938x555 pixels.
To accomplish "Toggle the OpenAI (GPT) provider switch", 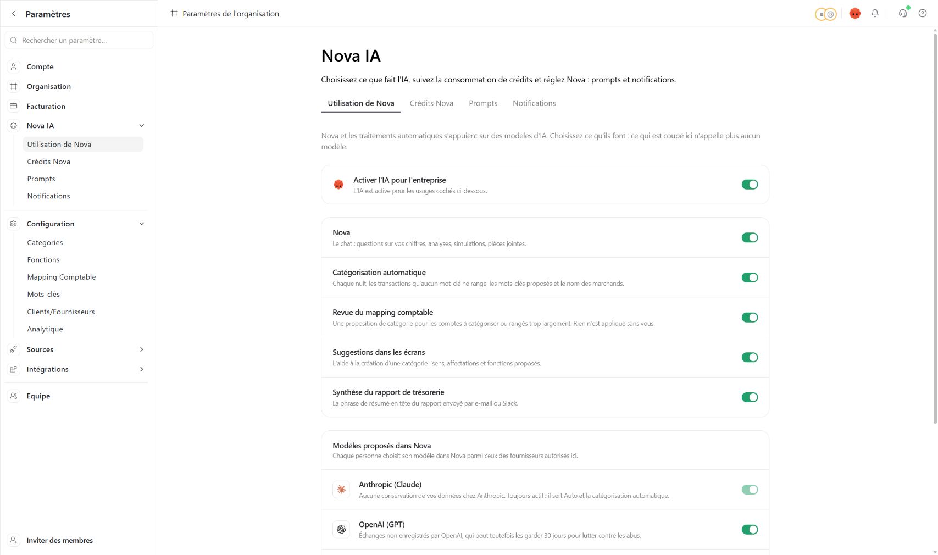I will [x=750, y=530].
